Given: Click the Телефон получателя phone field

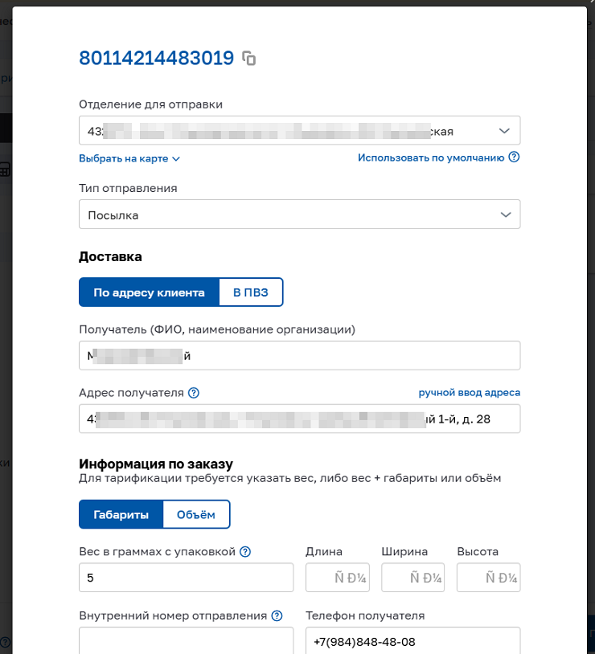Looking at the screenshot, I should tap(412, 641).
